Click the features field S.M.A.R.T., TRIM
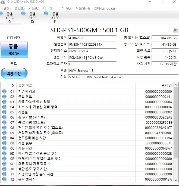Viewport: 179px width, 186px height. pos(123,77)
